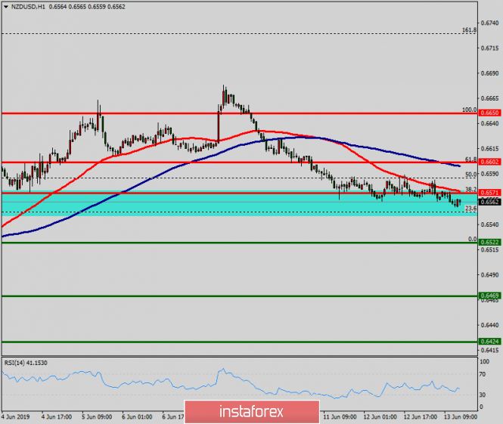Click the 0.6469 green price tag
The image size is (503, 424).
coord(488,296)
